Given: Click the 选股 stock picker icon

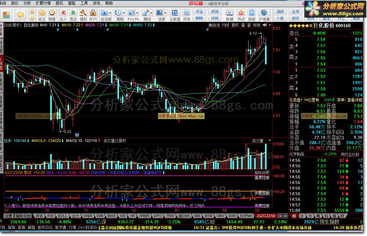Looking at the screenshot, I should point(160,13).
